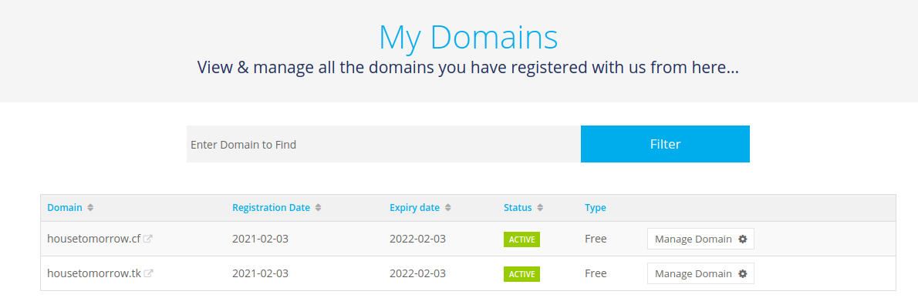The image size is (918, 298).
Task: Select housetomorrow.tk domain name
Action: [x=94, y=273]
